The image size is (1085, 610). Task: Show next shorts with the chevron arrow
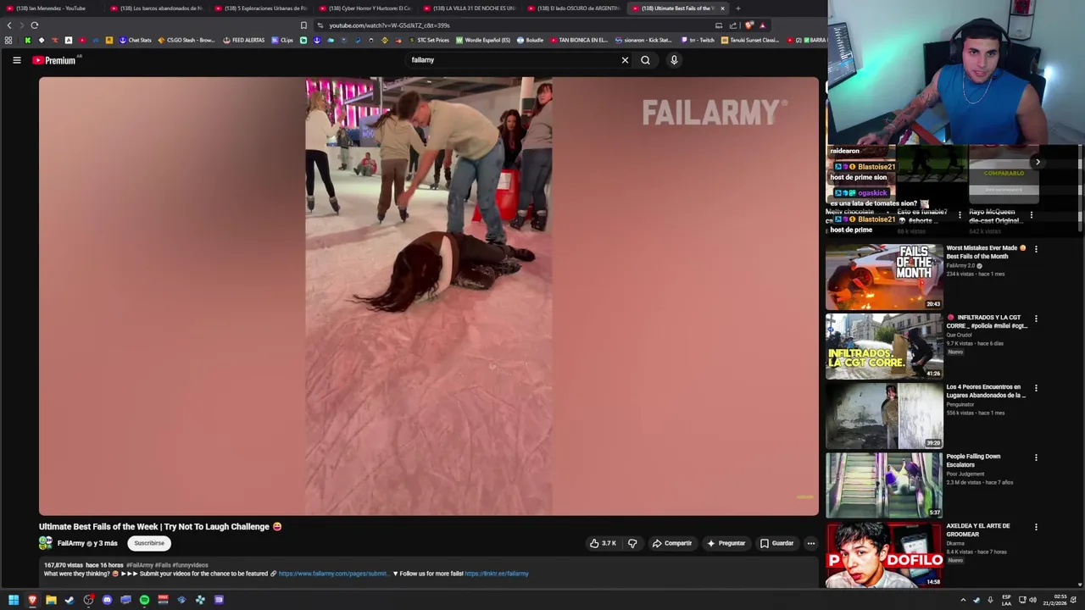[x=1037, y=162]
